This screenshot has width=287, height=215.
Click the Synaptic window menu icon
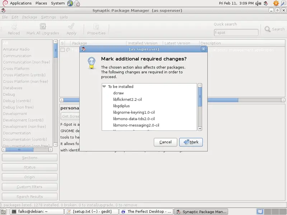click(3, 10)
